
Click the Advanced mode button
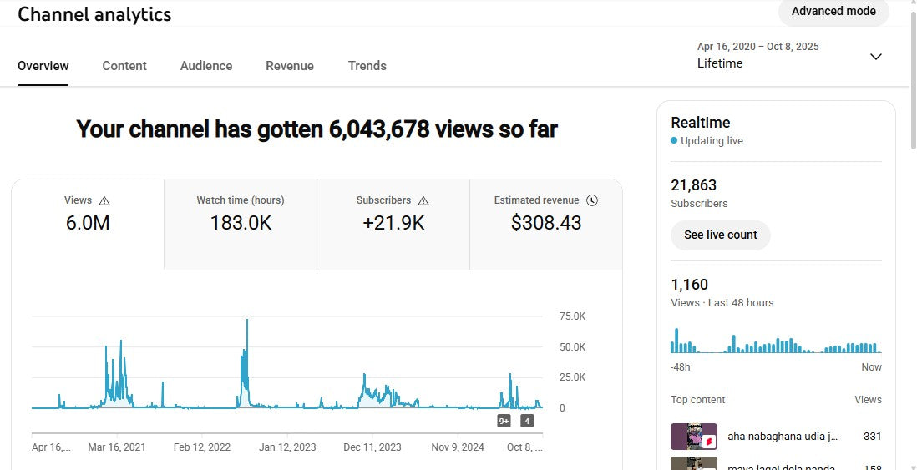click(x=833, y=12)
